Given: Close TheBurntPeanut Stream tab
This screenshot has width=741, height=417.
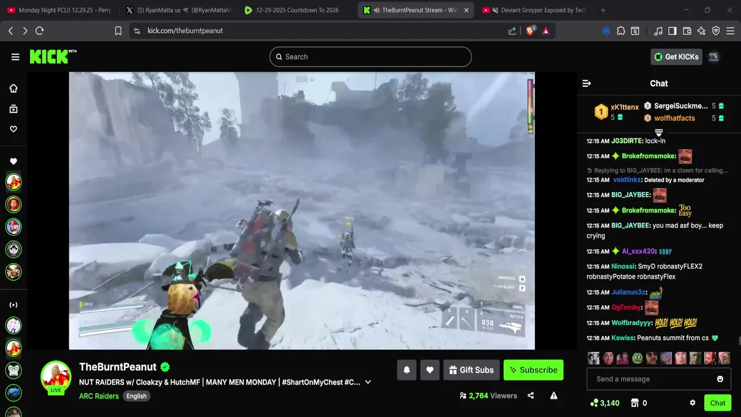Looking at the screenshot, I should (x=466, y=10).
